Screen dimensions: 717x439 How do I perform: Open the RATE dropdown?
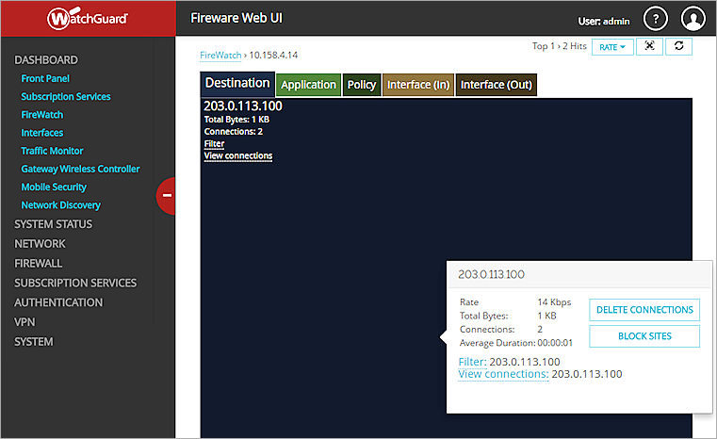pyautogui.click(x=612, y=47)
